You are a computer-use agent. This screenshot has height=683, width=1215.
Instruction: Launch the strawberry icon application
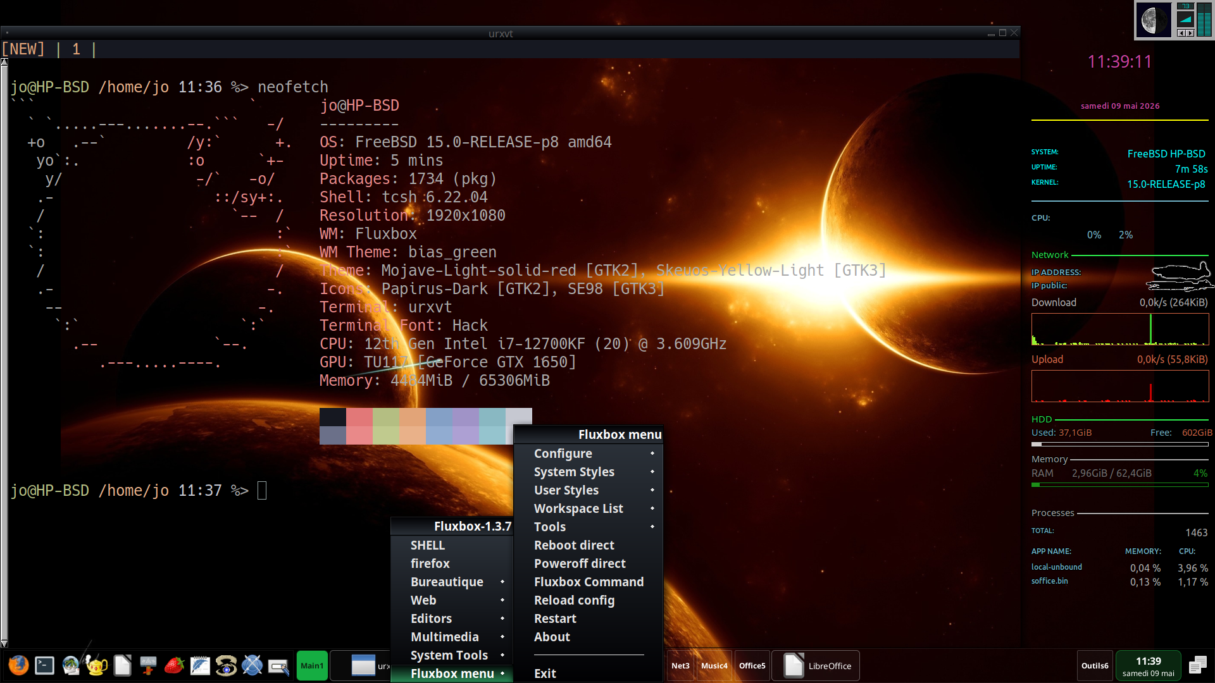pyautogui.click(x=174, y=665)
